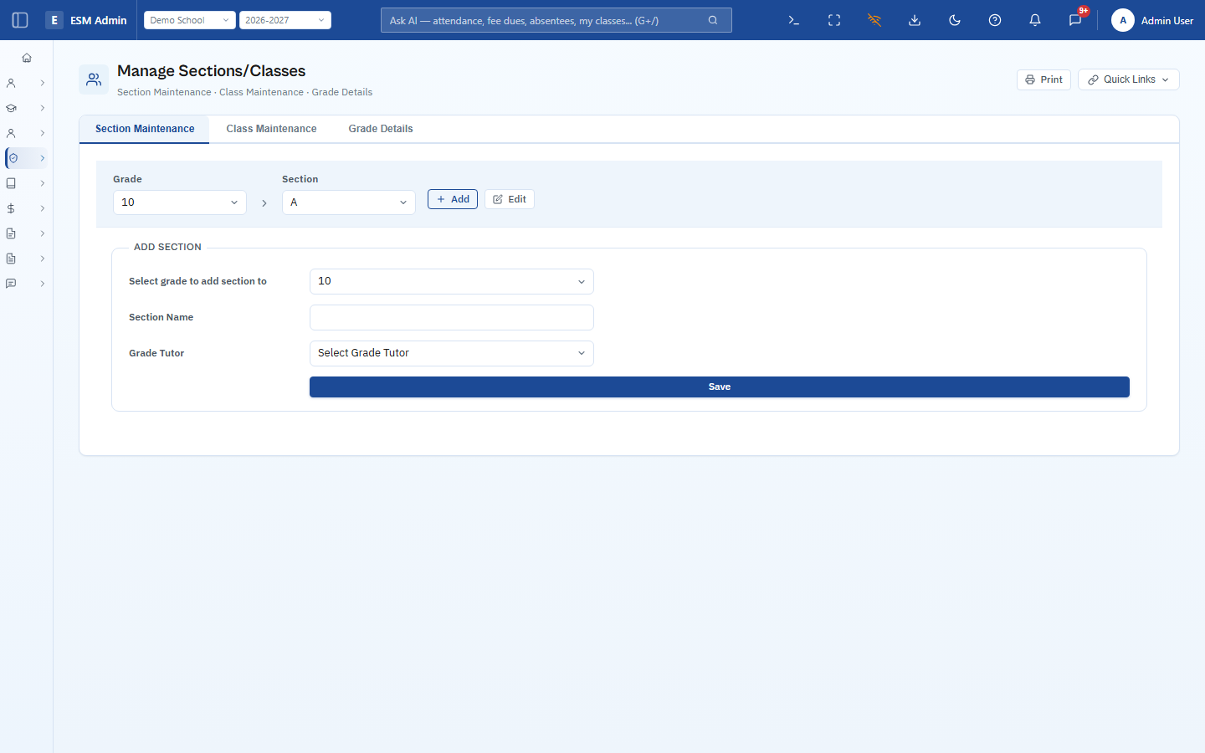Click the Admin User avatar
Viewport: 1205px width, 753px height.
click(1123, 20)
